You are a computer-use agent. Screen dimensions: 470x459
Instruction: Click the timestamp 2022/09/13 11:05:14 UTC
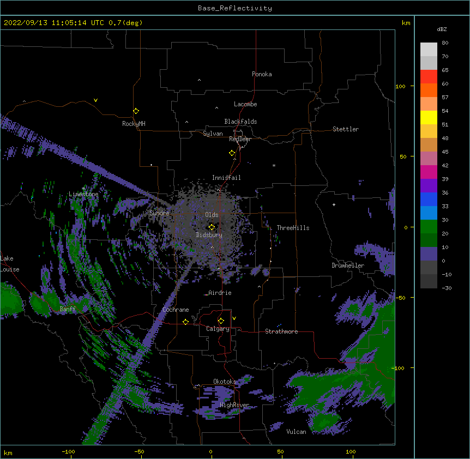coord(53,23)
